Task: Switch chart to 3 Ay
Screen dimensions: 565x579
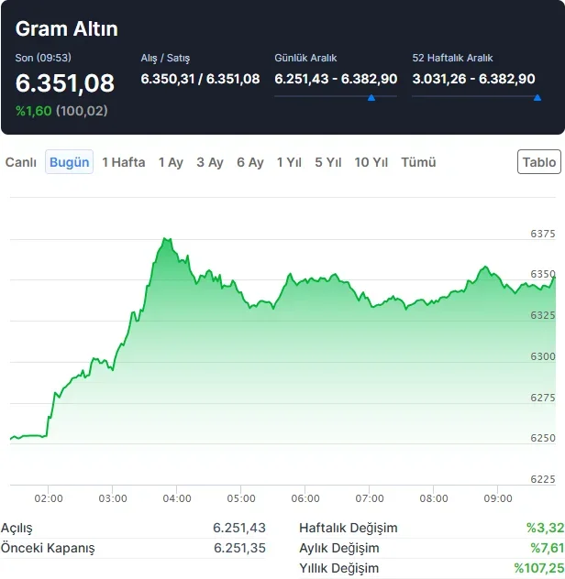Action: coord(210,162)
